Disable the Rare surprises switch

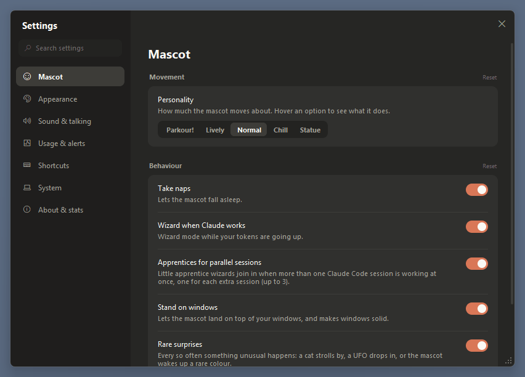pyautogui.click(x=477, y=346)
